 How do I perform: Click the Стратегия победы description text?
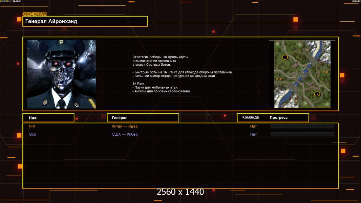point(160,61)
